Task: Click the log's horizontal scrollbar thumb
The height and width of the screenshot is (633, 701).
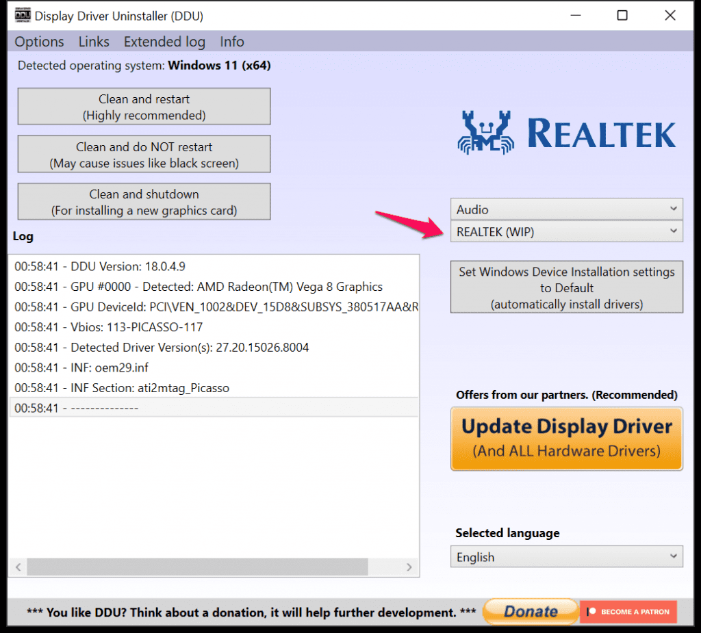Action: coord(197,567)
